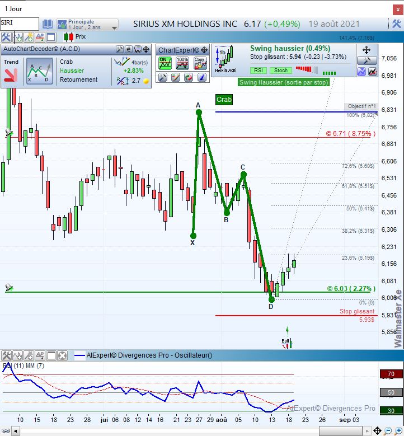
Task: Click the 61,8% (6.51$) Fibonacci level label
Action: pos(358,186)
